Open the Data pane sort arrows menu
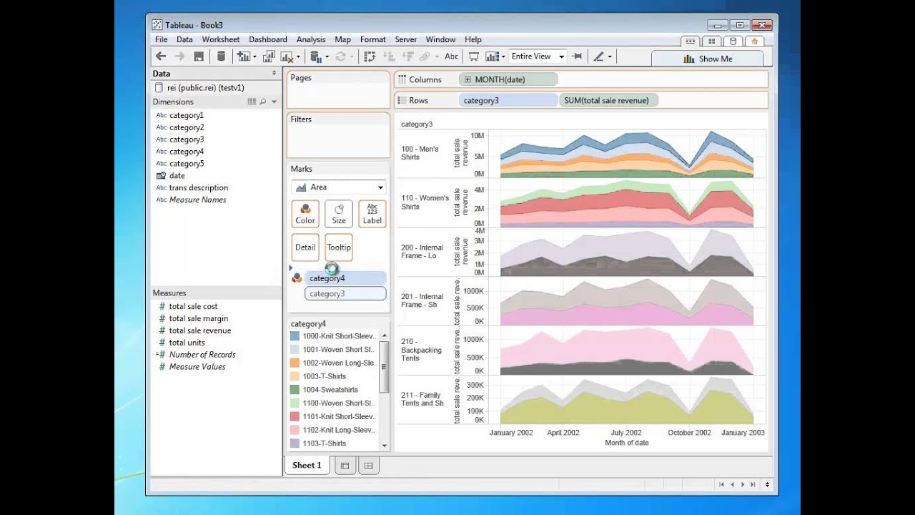The image size is (915, 515). 274,73
